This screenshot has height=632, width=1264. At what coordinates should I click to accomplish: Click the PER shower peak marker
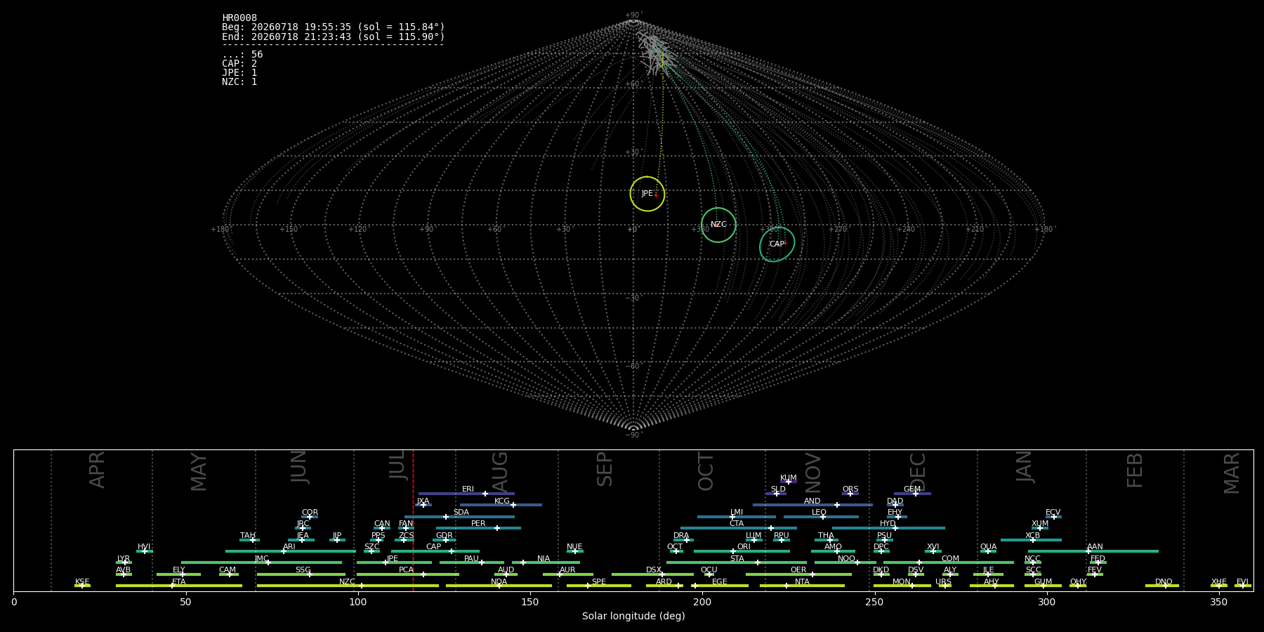(x=497, y=528)
